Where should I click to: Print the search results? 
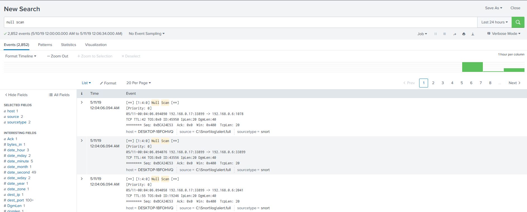[x=464, y=34]
